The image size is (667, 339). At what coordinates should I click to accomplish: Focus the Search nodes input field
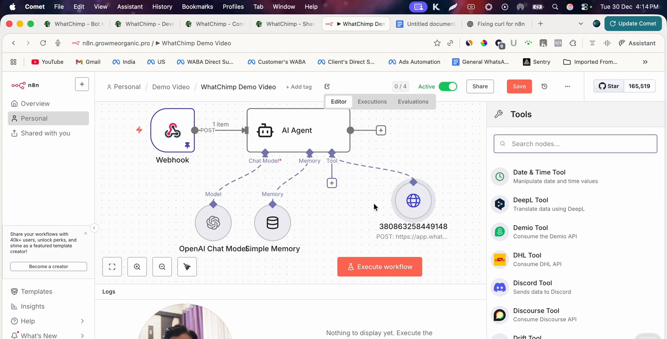point(575,144)
